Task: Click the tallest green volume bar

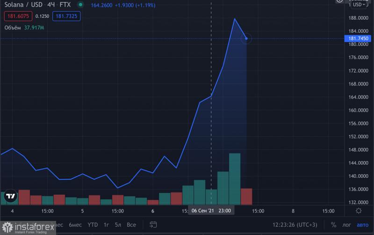Action: click(235, 179)
